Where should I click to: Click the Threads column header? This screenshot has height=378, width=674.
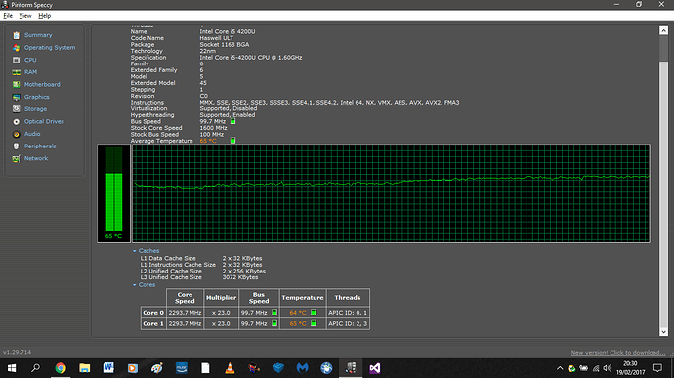click(348, 298)
